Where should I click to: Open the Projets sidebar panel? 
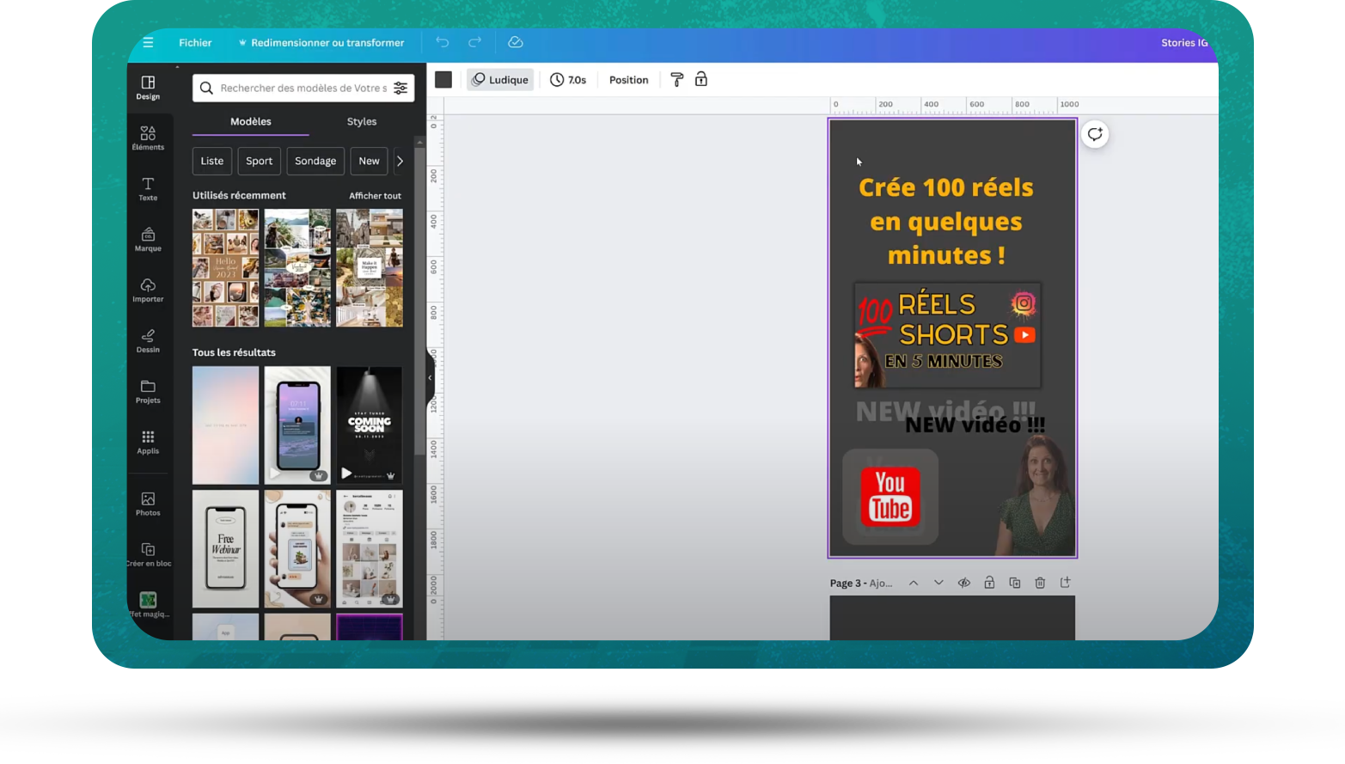148,391
